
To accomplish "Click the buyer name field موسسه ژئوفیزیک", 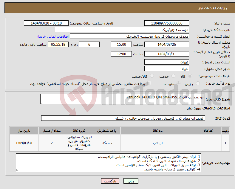I will 122,30.
